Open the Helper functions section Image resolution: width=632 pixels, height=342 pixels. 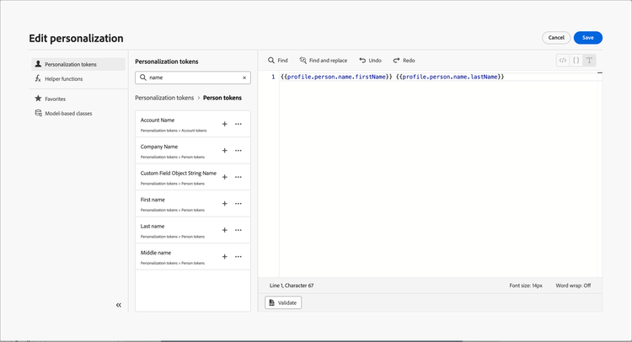click(x=63, y=79)
